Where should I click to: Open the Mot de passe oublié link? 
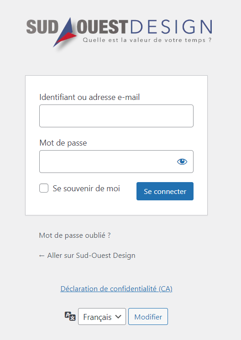pyautogui.click(x=75, y=235)
